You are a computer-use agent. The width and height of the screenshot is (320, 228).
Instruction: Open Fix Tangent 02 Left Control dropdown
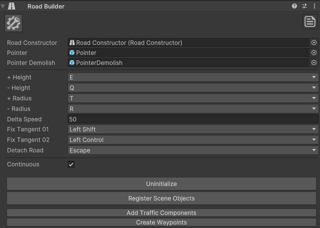point(193,140)
